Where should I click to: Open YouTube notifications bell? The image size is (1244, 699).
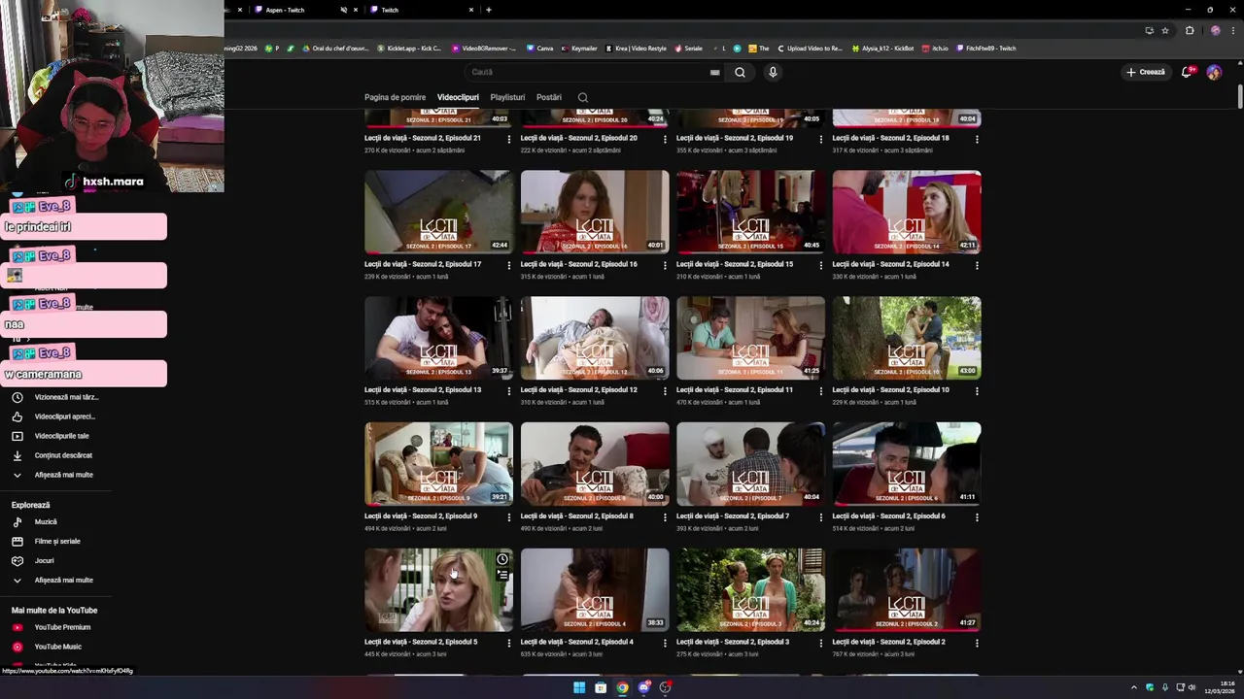click(1187, 72)
